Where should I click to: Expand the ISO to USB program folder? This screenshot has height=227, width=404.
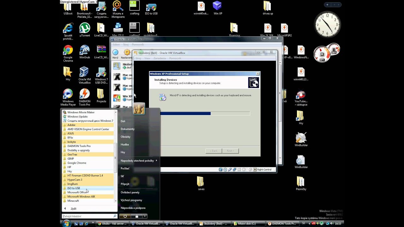tap(88, 188)
